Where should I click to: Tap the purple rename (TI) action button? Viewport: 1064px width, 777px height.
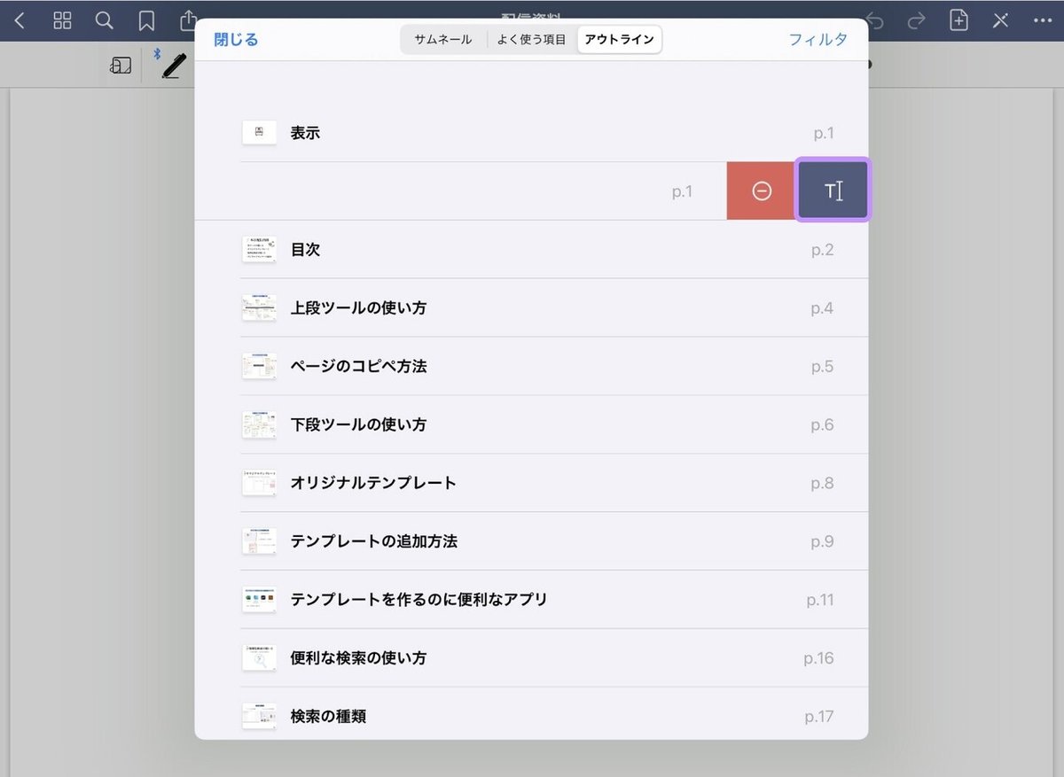pos(833,190)
